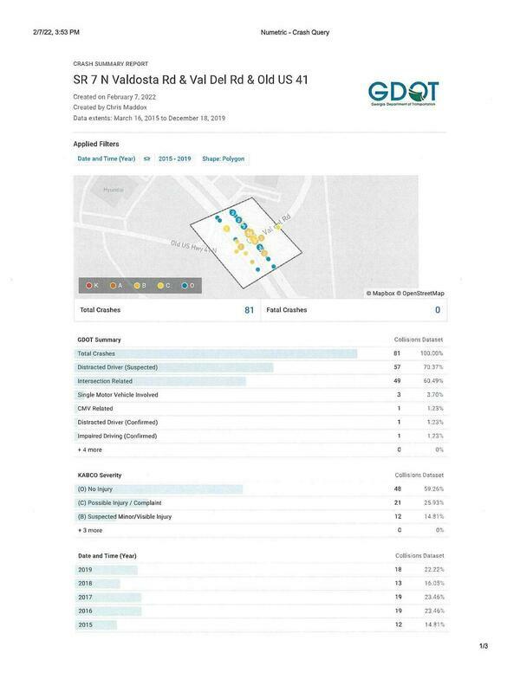Click the 'CRASH SUMMARY REPORT' heading
520x673 pixels.
[111, 64]
